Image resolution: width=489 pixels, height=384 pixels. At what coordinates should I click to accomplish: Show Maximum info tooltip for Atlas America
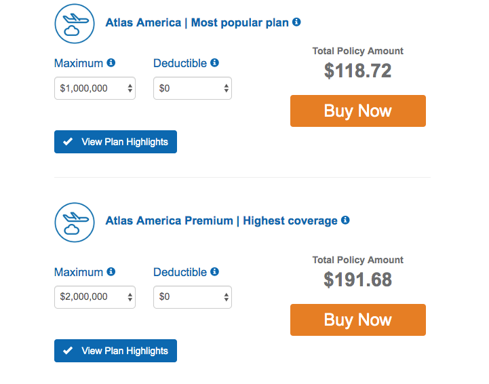pos(111,62)
